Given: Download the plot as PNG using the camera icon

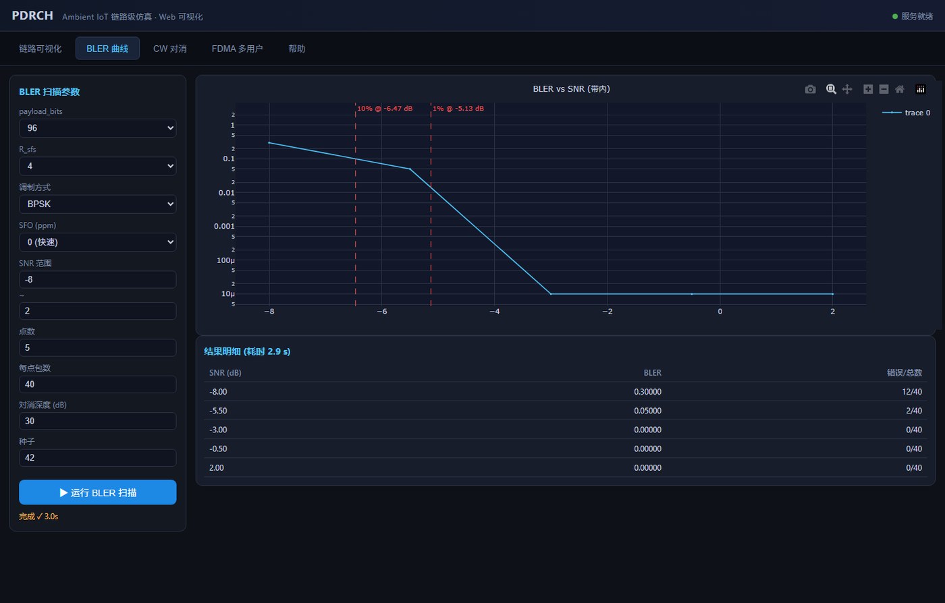Looking at the screenshot, I should (x=811, y=89).
